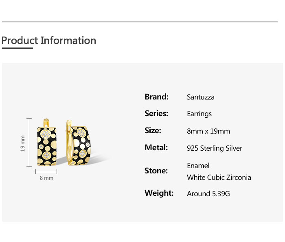285x242 pixels.
Task: Click the vertical height measurement line
Action: [x=29, y=143]
